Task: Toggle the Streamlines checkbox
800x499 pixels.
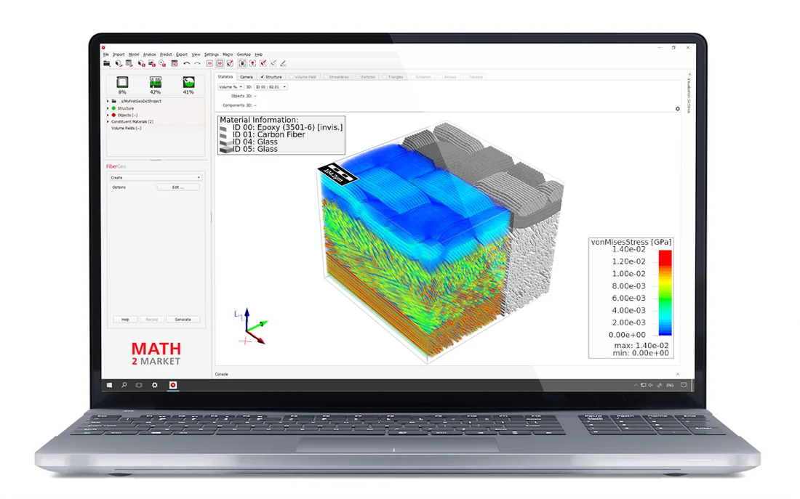Action: point(326,77)
